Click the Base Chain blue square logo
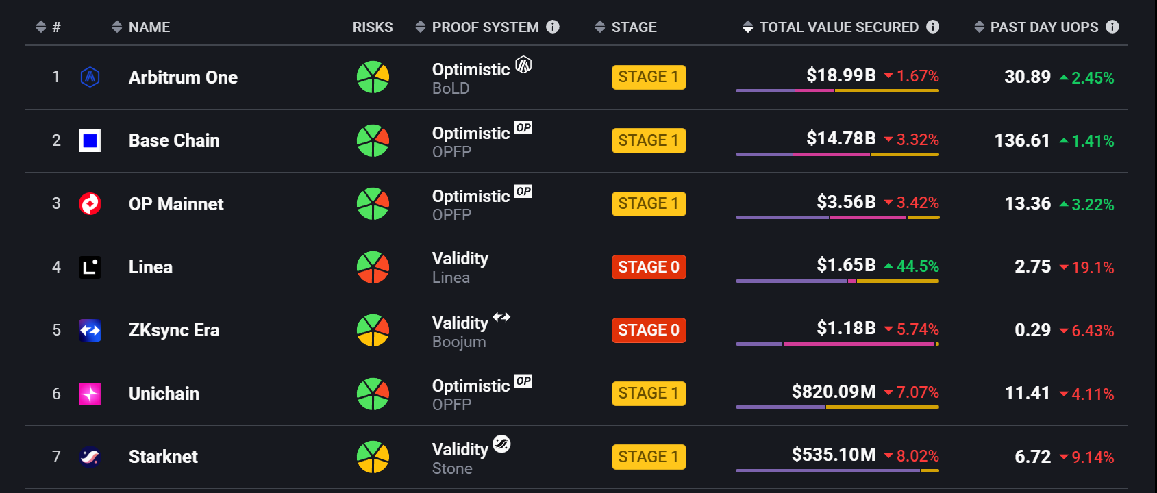The height and width of the screenshot is (493, 1157). [90, 140]
